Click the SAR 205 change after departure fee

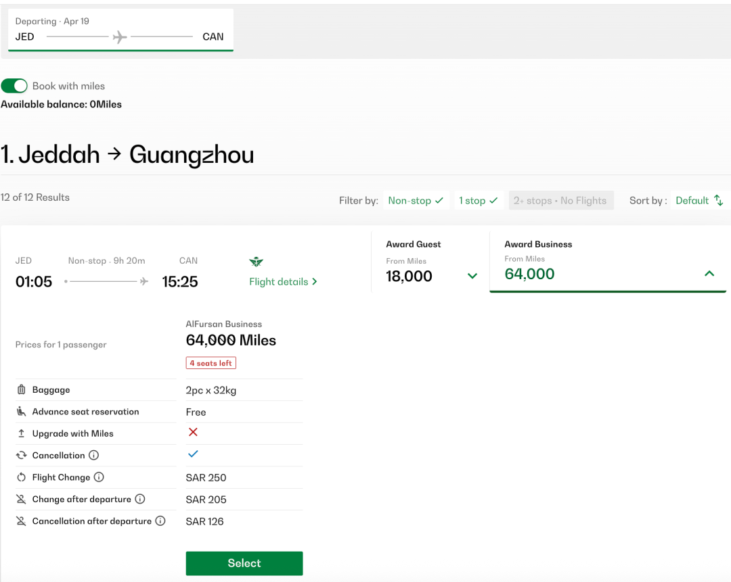(206, 500)
